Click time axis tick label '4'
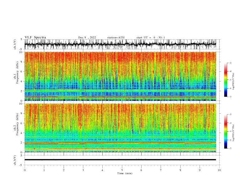Viewport: 247px width, 191px height. tap(102, 170)
